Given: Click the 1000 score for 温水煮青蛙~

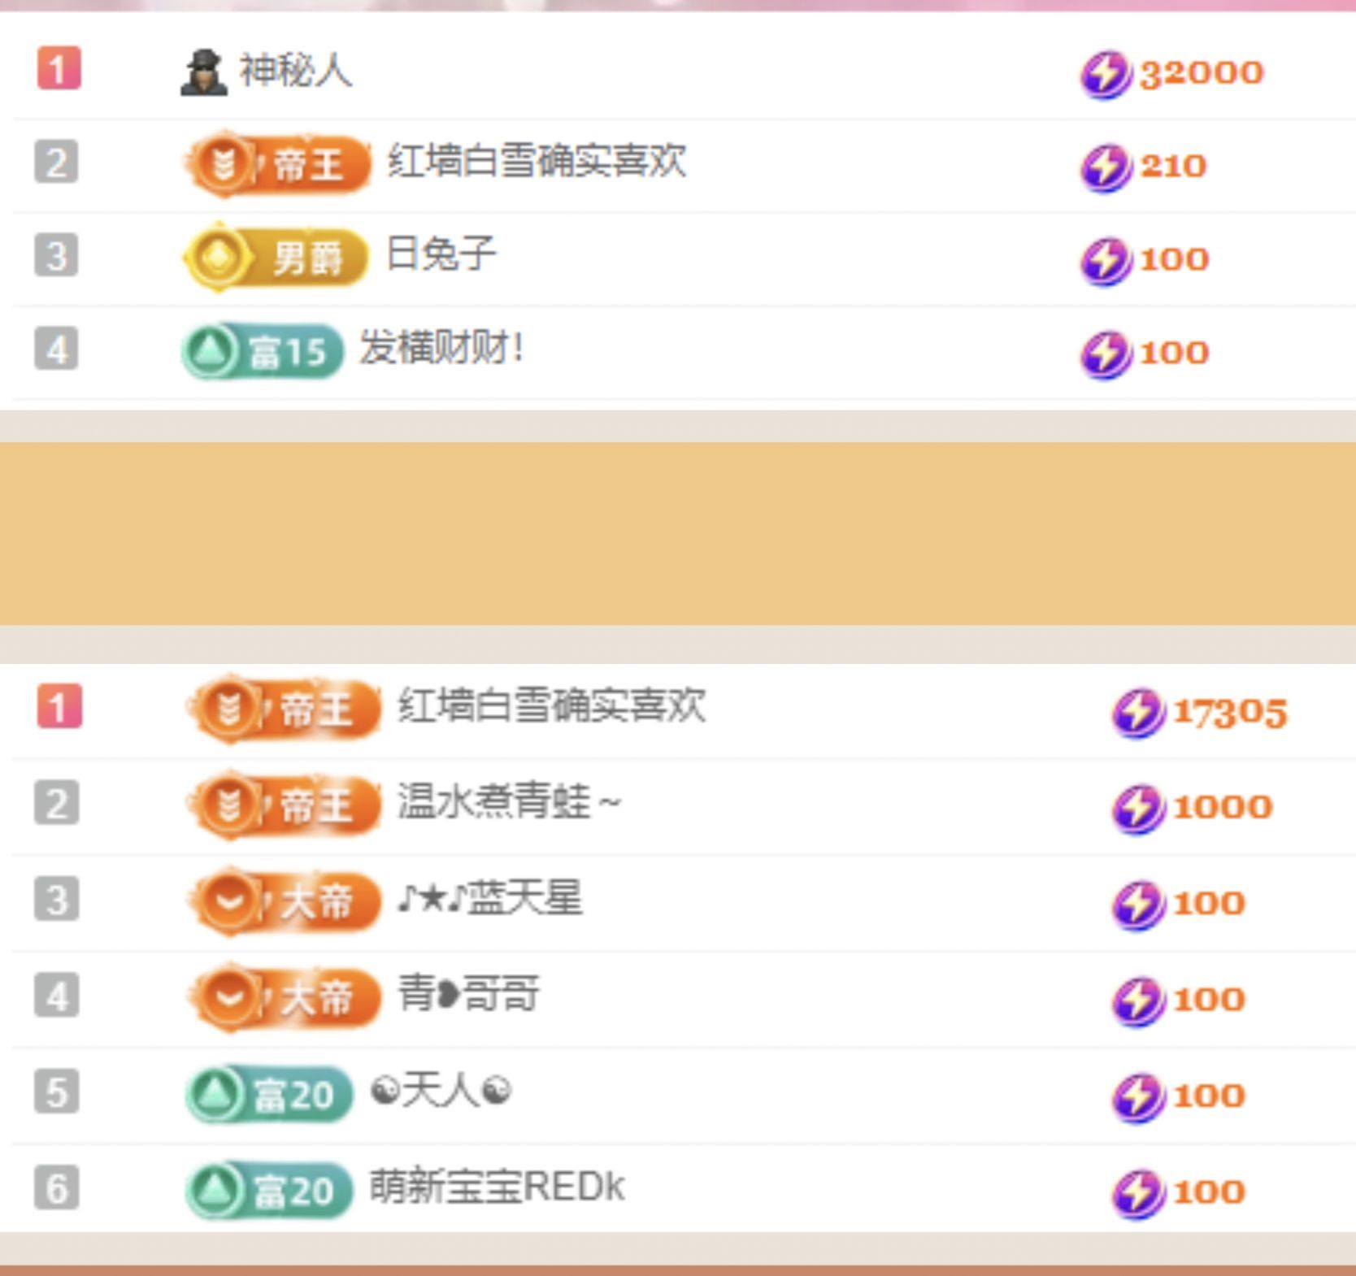Looking at the screenshot, I should [1223, 807].
